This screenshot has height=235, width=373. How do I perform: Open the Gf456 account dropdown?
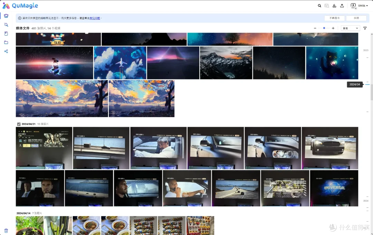(363, 6)
